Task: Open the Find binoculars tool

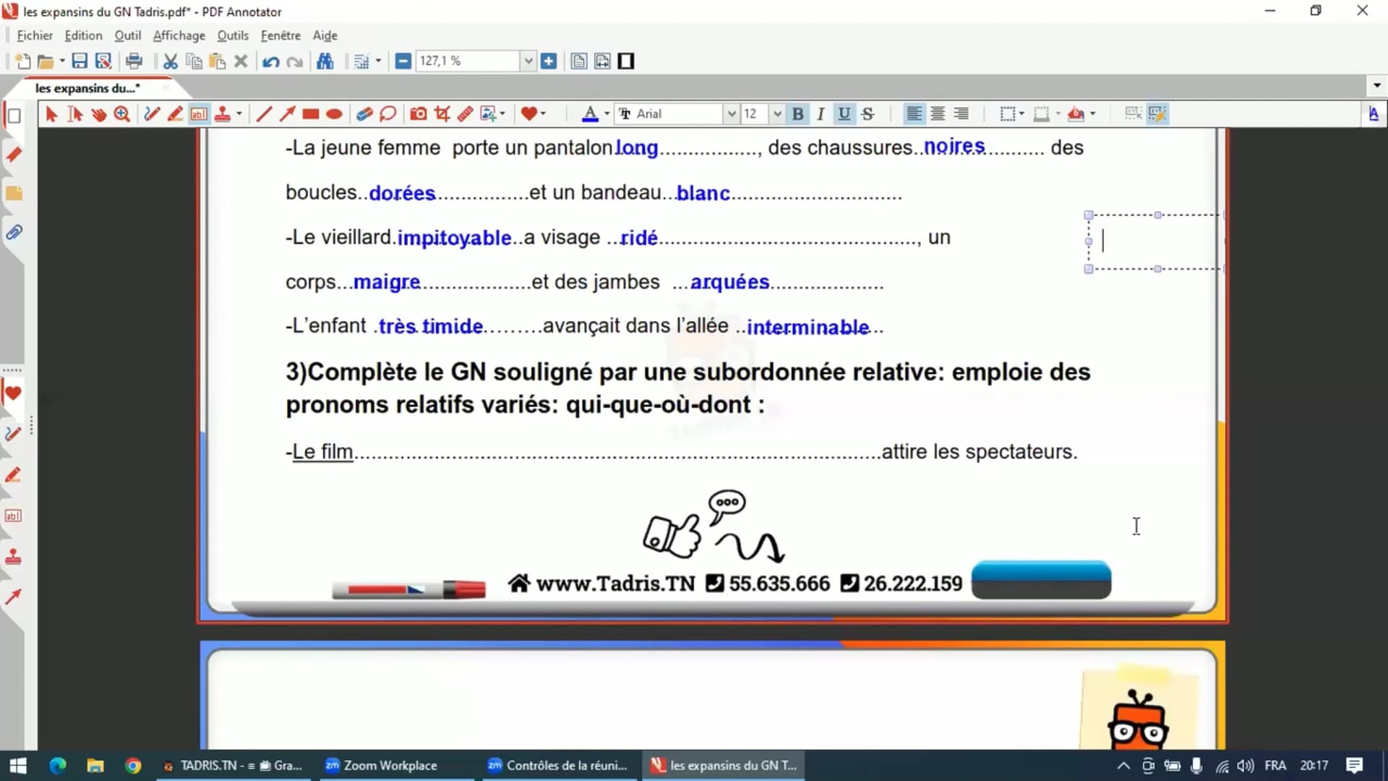Action: 325,61
